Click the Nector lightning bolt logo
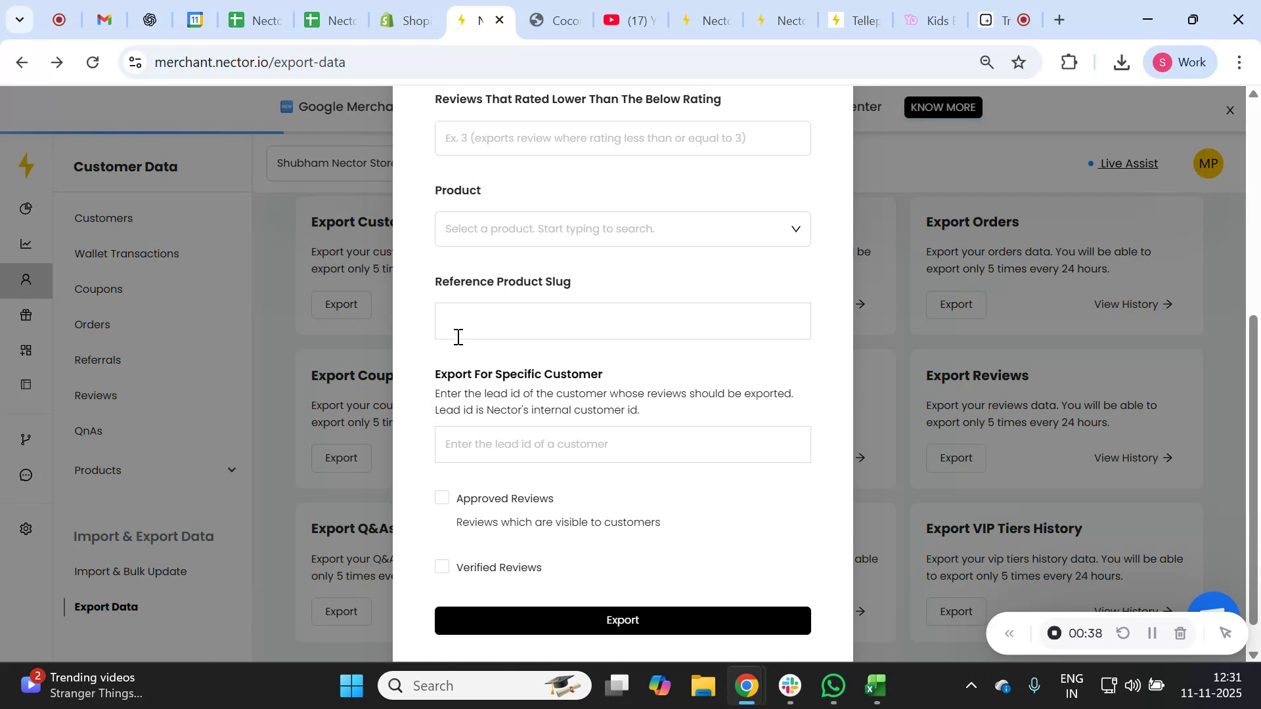Viewport: 1261px width, 709px height. pos(26,165)
